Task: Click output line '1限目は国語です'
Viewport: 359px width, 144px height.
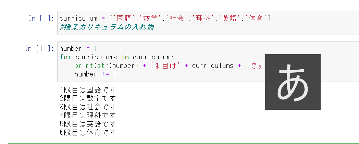Action: click(x=88, y=89)
